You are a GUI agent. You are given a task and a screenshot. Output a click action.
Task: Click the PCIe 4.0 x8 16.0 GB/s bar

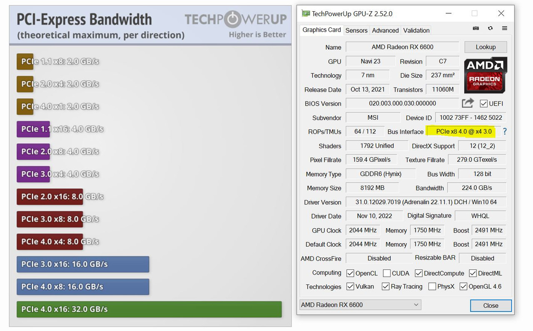click(83, 287)
